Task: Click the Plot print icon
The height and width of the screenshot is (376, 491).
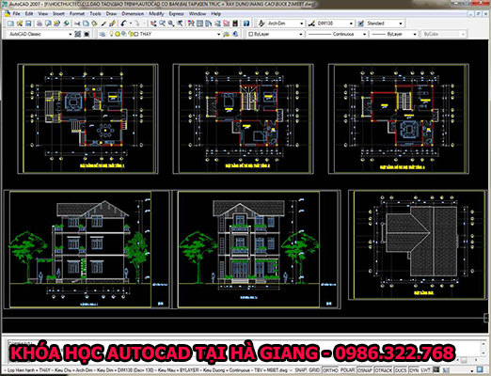Action: [40, 23]
